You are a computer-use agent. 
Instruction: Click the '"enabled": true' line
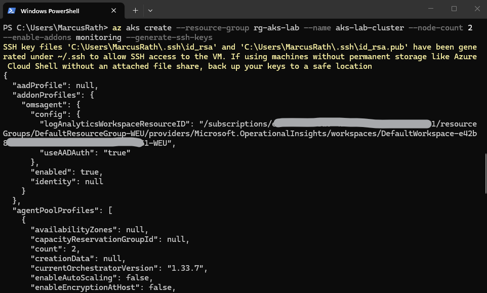click(x=66, y=172)
